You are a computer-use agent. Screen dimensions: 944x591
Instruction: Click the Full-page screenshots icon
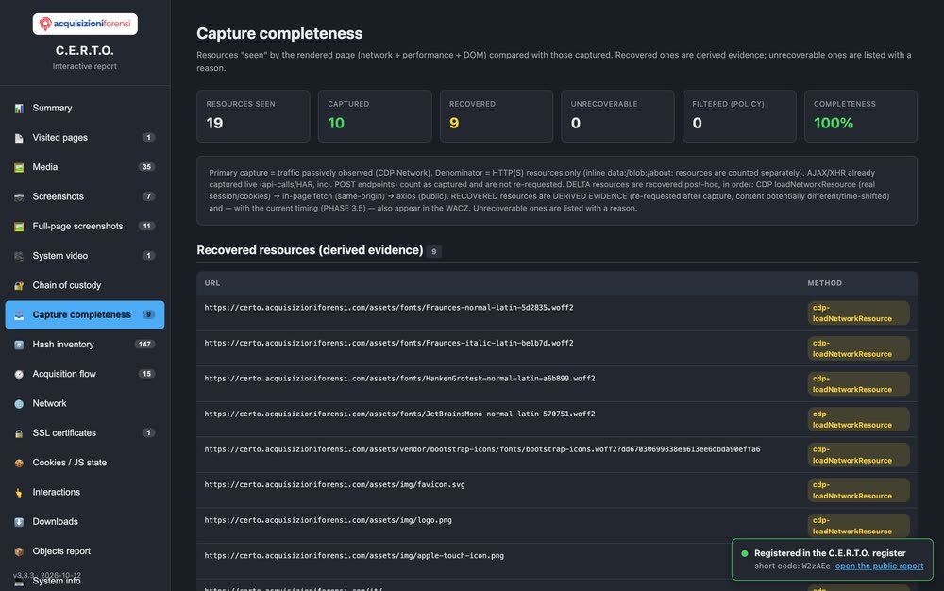click(19, 227)
